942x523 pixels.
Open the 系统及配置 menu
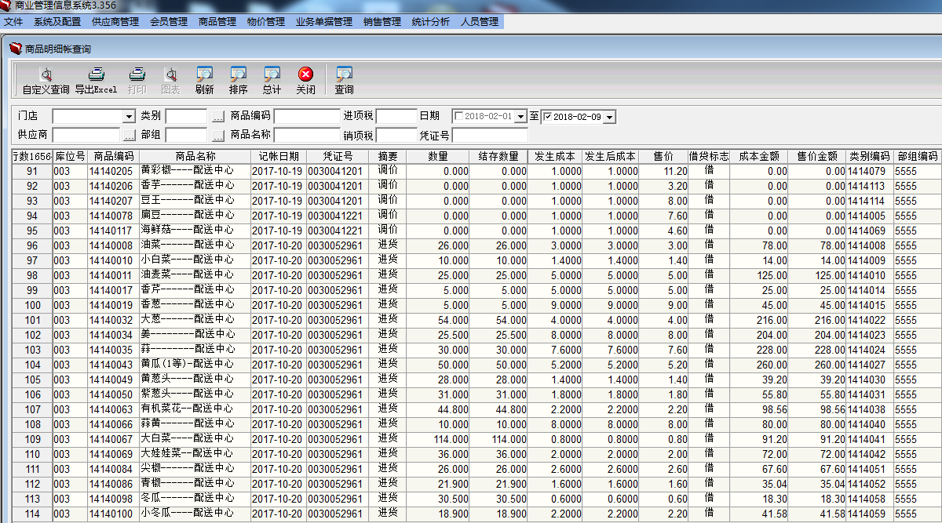pos(57,22)
